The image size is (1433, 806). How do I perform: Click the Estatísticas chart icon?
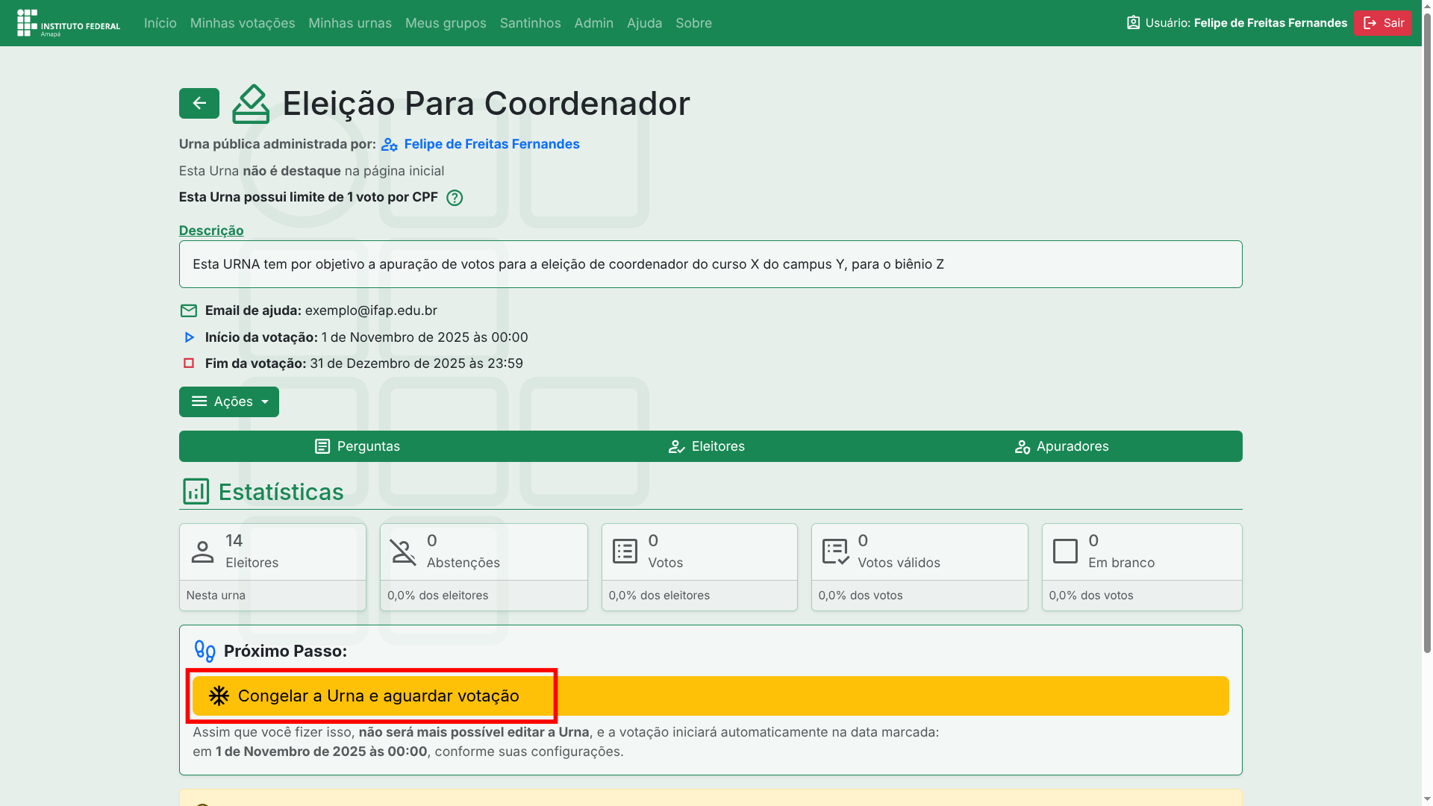[x=196, y=492]
